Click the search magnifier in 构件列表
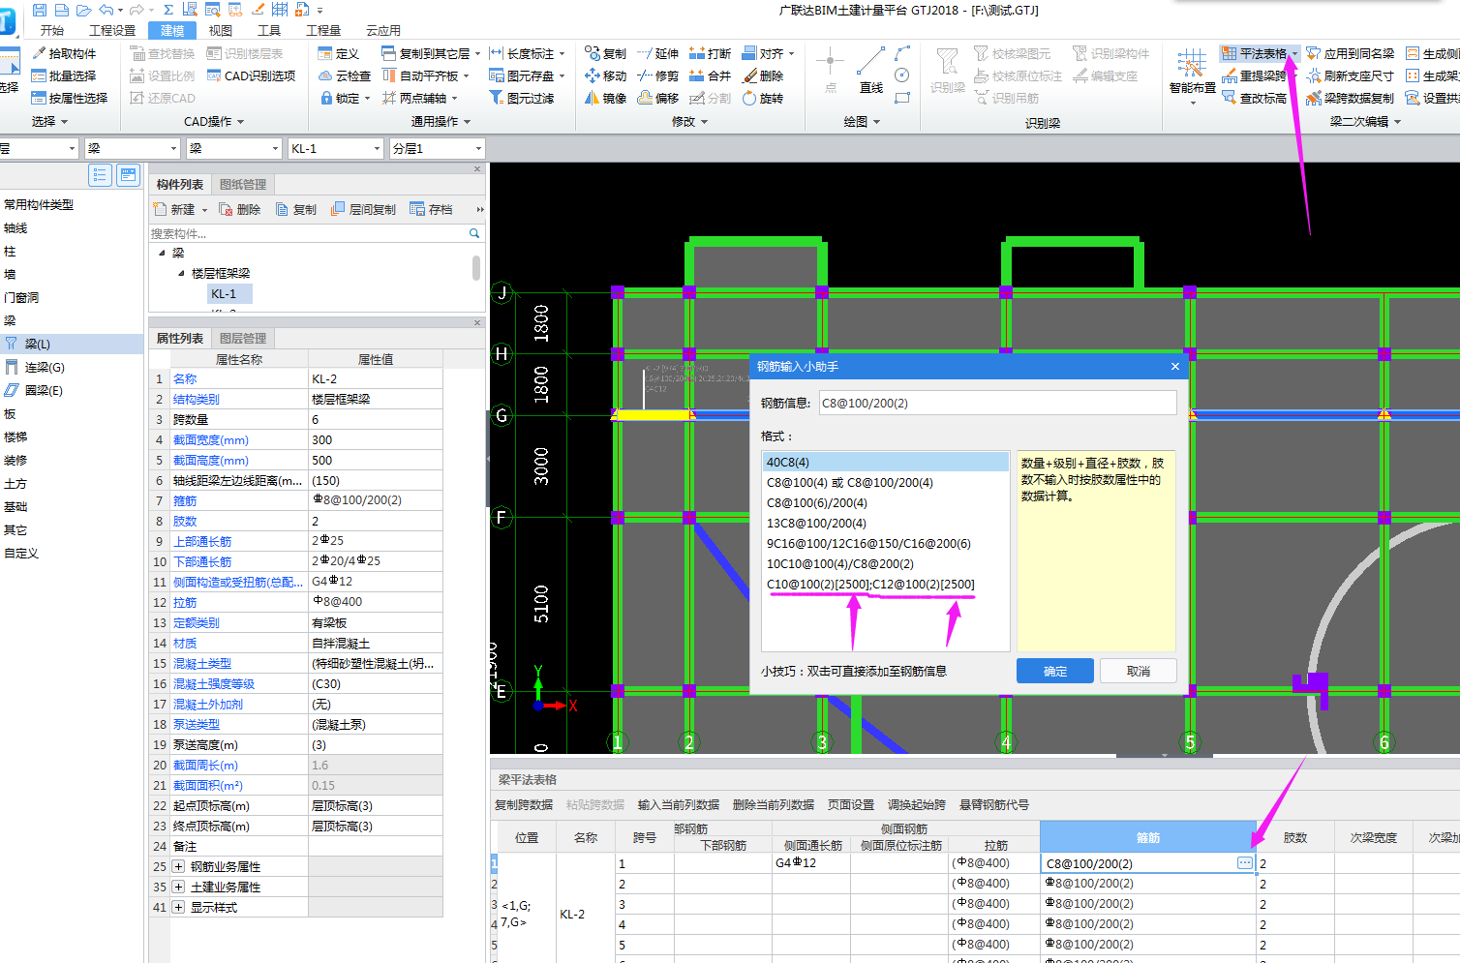The image size is (1460, 963). click(474, 233)
